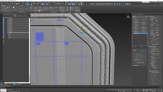Open the selection filter All dropdown
This screenshot has height=92, width=163.
pos(14,4)
